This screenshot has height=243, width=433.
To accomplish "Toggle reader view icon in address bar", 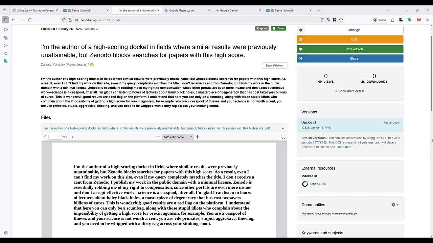I will (x=322, y=20).
